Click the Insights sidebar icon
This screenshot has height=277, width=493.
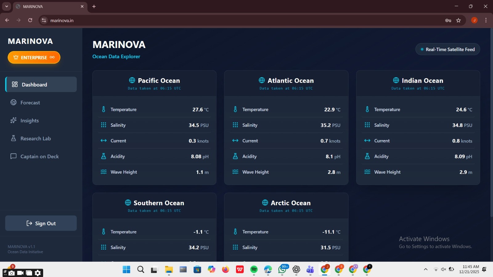coord(14,120)
